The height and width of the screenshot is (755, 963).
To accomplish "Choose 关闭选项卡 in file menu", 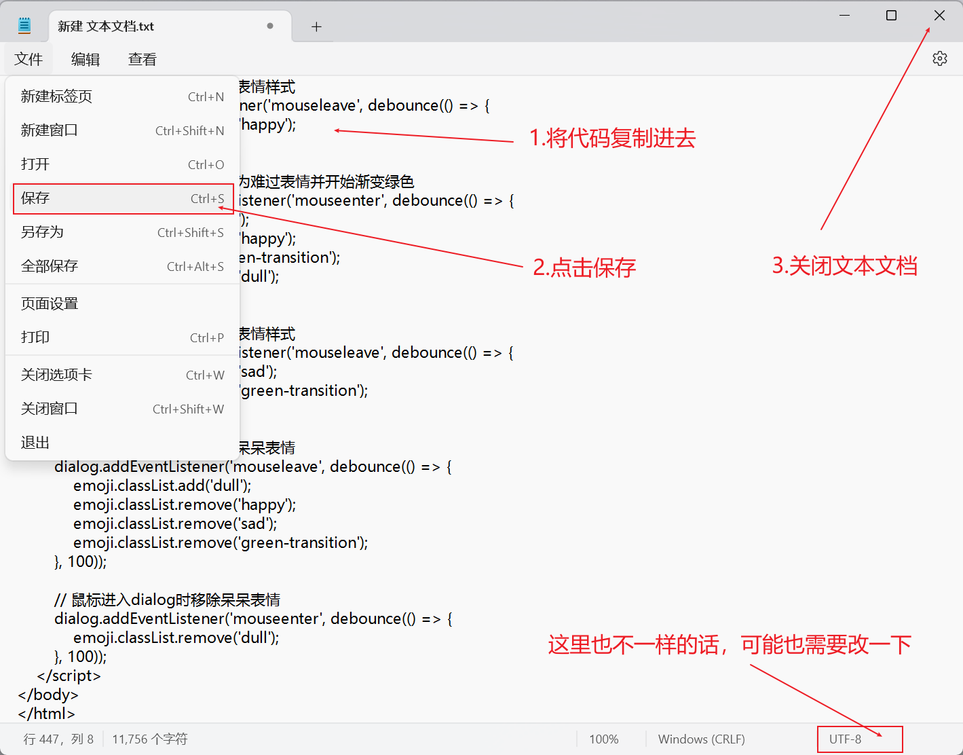I will pyautogui.click(x=122, y=375).
